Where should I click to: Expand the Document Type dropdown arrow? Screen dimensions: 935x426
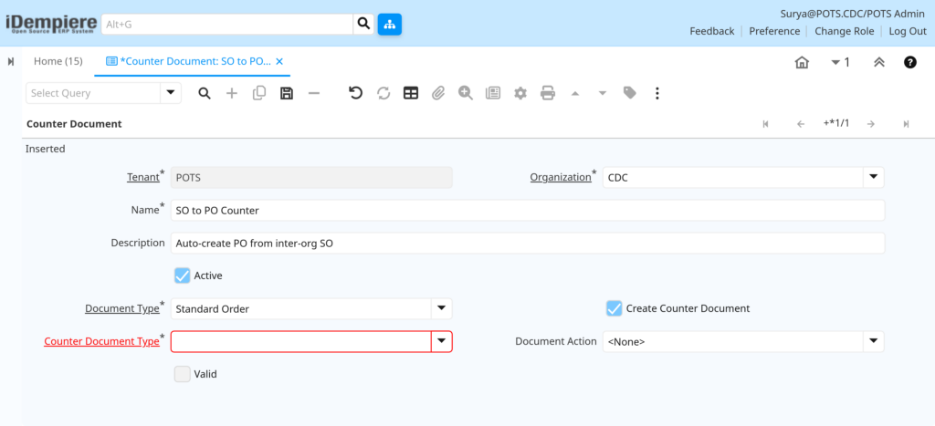click(441, 308)
